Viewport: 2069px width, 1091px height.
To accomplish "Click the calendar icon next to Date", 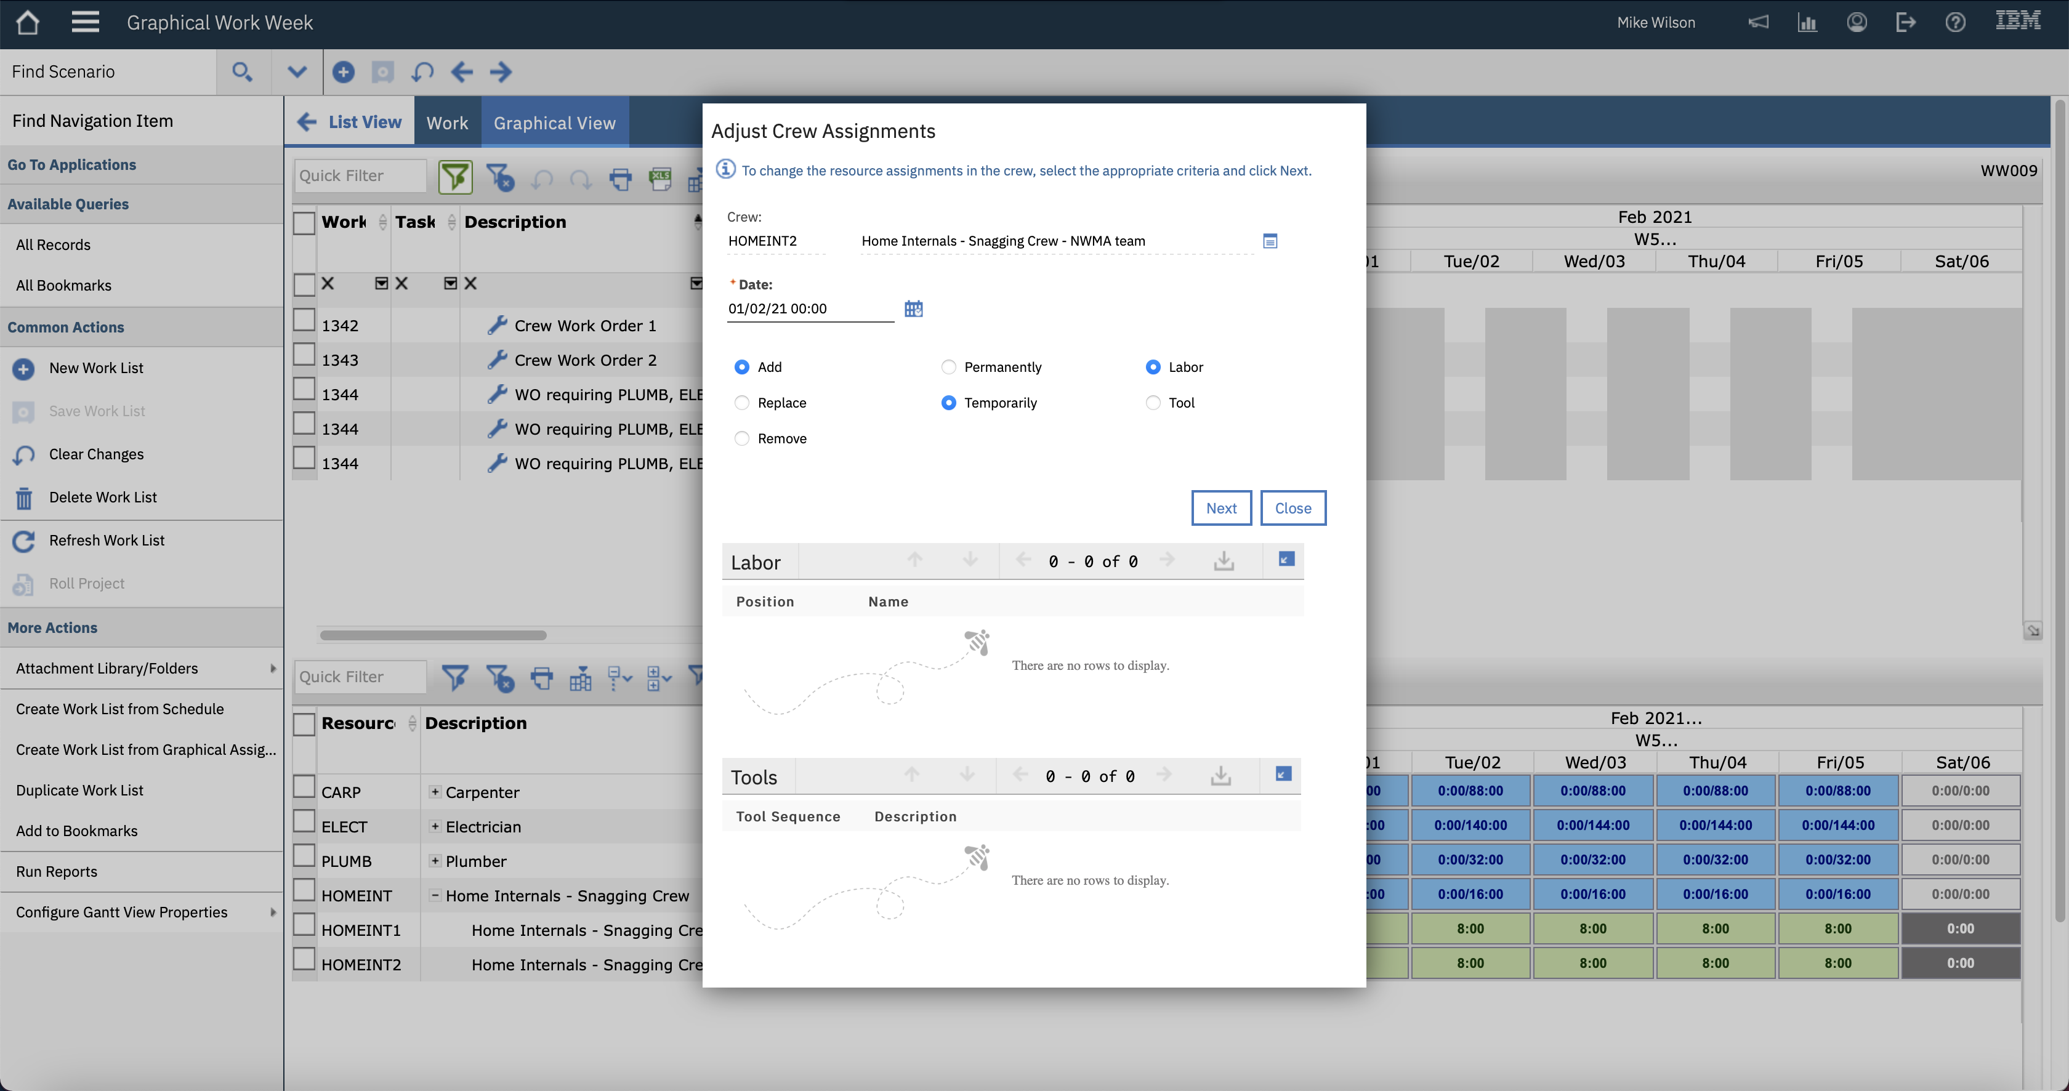I will click(913, 309).
